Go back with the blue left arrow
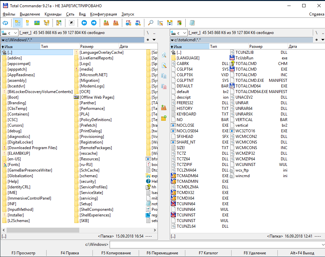The height and width of the screenshot is (257, 325). tap(84, 23)
